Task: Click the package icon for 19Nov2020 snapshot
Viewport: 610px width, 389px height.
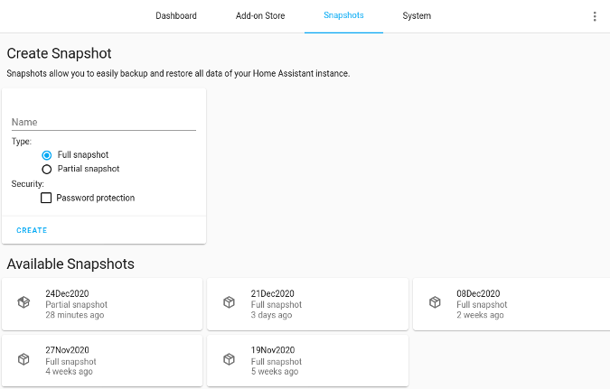Action: click(229, 359)
